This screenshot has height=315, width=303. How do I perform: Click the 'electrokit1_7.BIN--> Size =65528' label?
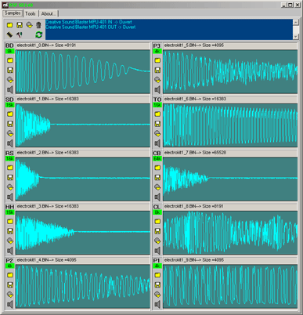tap(195, 153)
